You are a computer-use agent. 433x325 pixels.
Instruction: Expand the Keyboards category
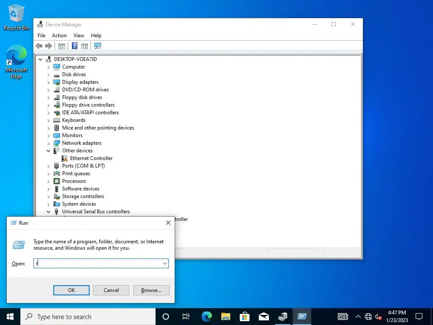(x=48, y=121)
